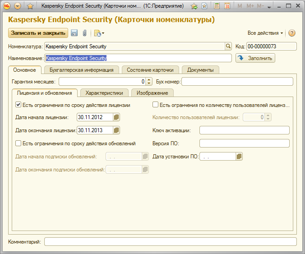Open calendar picker for Дата начала лицензии
Image resolution: width=305 pixels, height=254 pixels.
point(116,117)
